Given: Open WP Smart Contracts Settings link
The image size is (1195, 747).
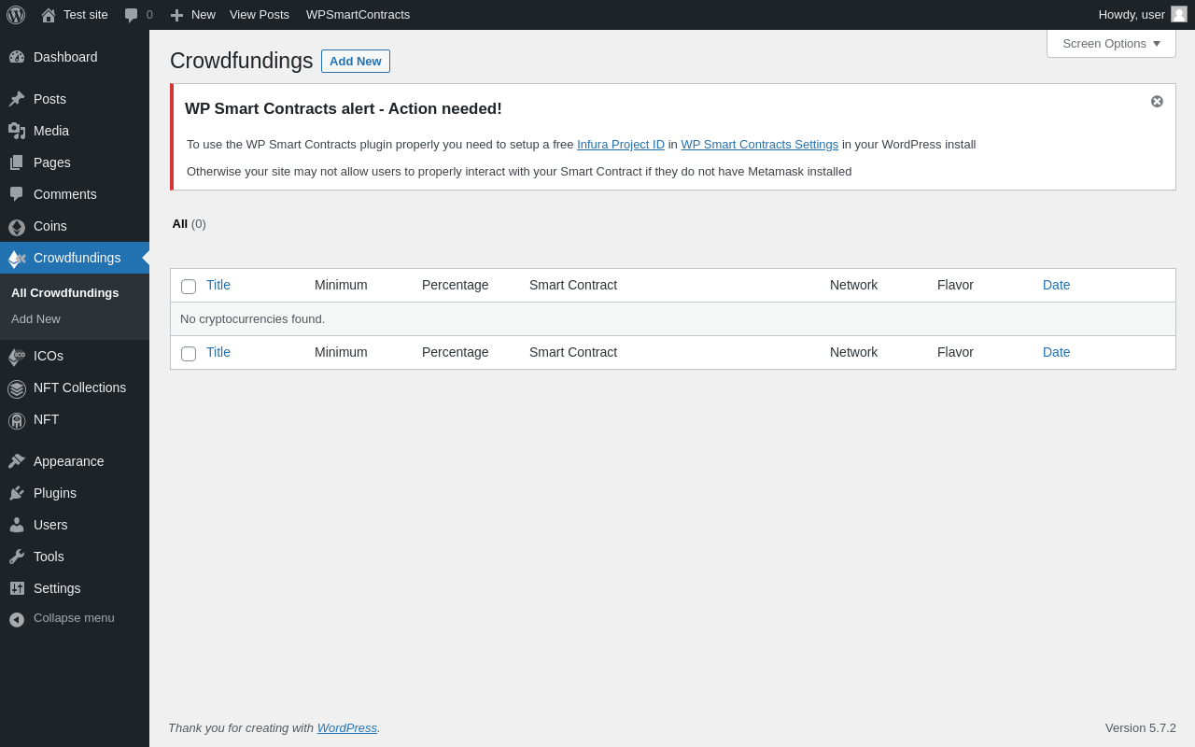Looking at the screenshot, I should click(759, 144).
